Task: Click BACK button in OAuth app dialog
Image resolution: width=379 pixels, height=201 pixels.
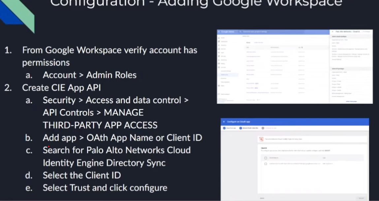Action: click(x=262, y=198)
